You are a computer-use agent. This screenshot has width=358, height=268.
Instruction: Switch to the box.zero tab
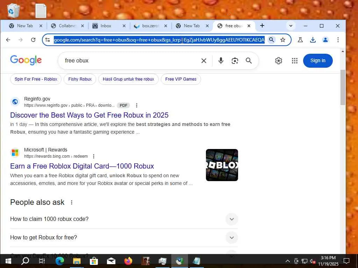click(x=150, y=26)
